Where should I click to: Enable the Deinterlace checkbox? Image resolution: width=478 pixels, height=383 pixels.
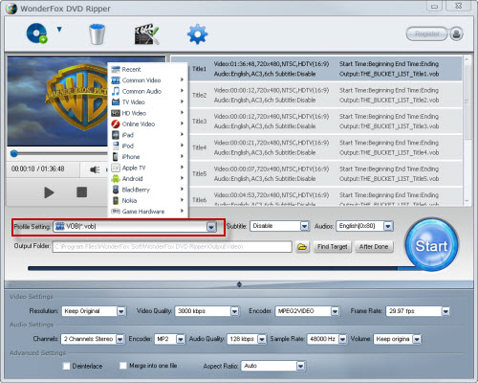66,366
